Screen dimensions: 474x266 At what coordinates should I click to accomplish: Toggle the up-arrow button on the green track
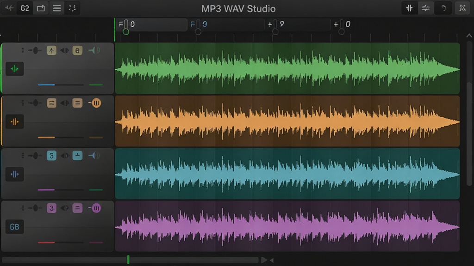pyautogui.click(x=51, y=50)
